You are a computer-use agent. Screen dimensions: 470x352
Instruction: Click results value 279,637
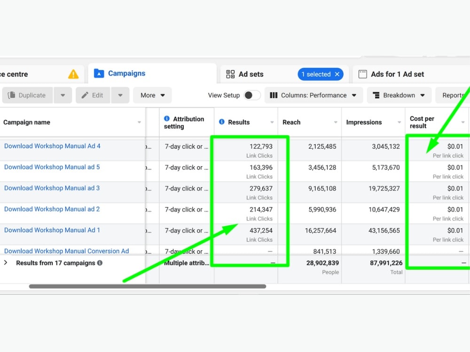(x=261, y=188)
